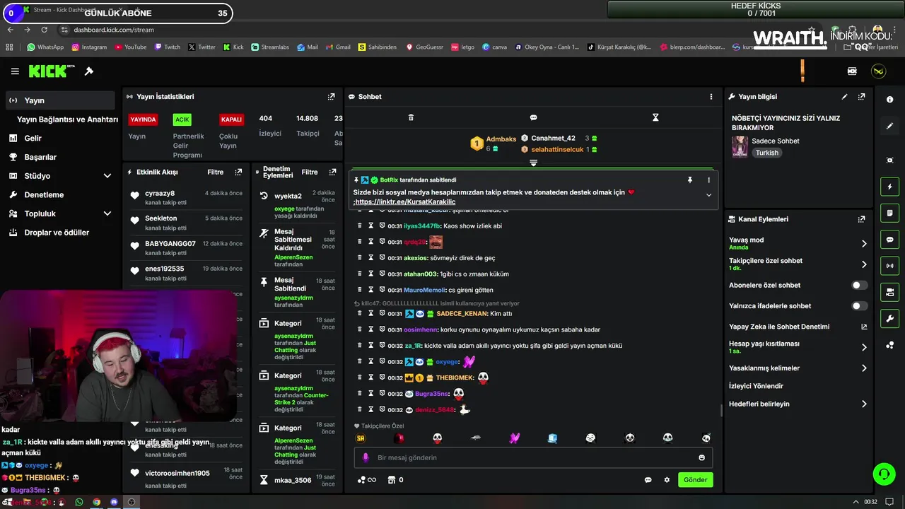
Task: Click the wrench icon in right sidebar
Action: click(889, 319)
